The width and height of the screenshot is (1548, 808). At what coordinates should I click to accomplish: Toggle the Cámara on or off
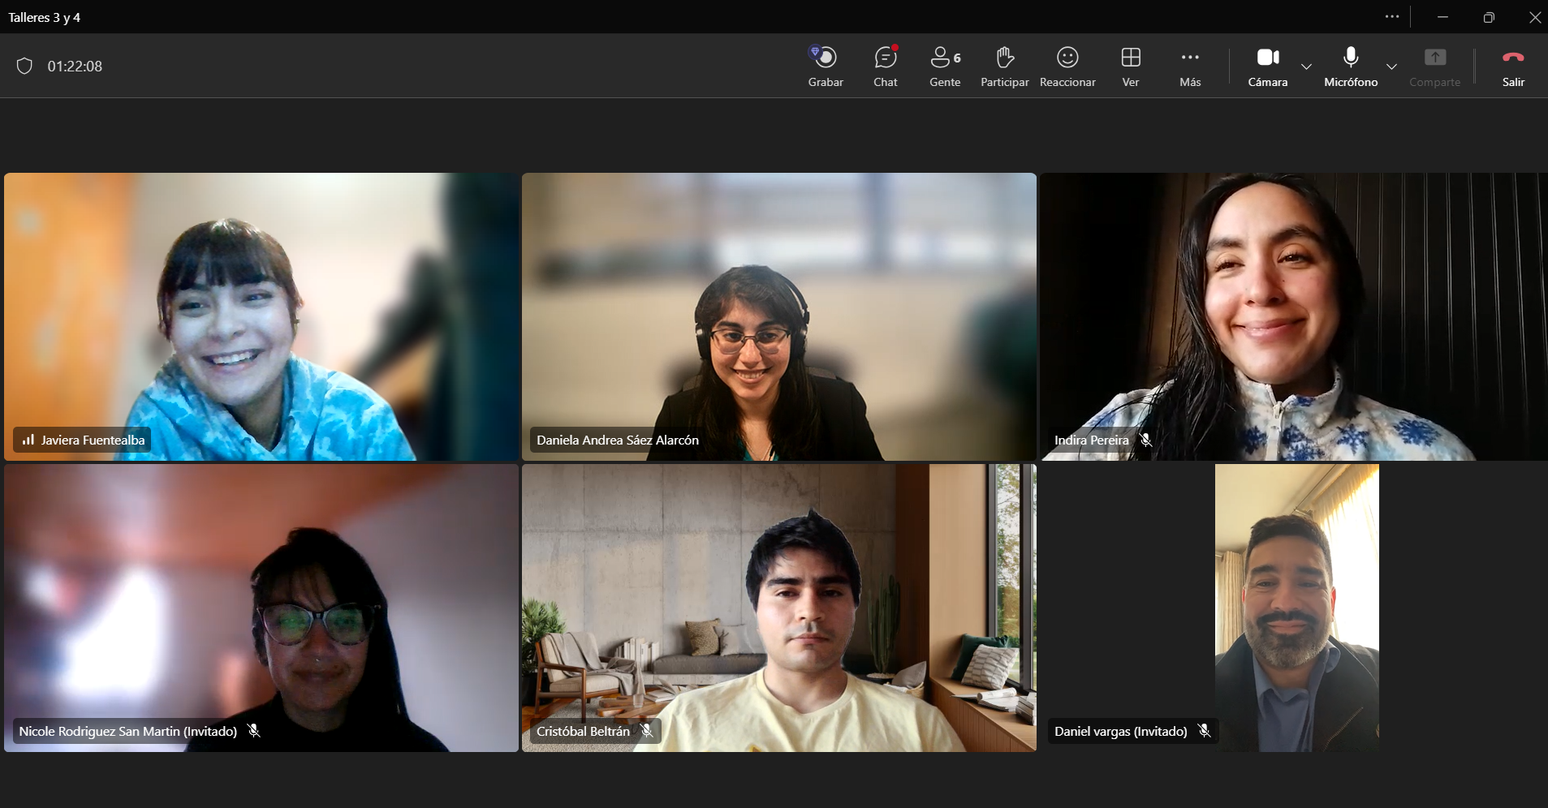coord(1268,67)
